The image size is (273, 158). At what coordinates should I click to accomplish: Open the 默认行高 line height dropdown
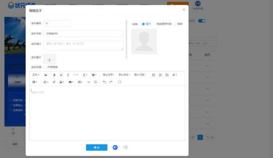pyautogui.click(x=140, y=75)
